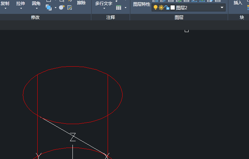The height and width of the screenshot is (159, 249).
Task: Click the table grid icon
Action: pos(119,7)
